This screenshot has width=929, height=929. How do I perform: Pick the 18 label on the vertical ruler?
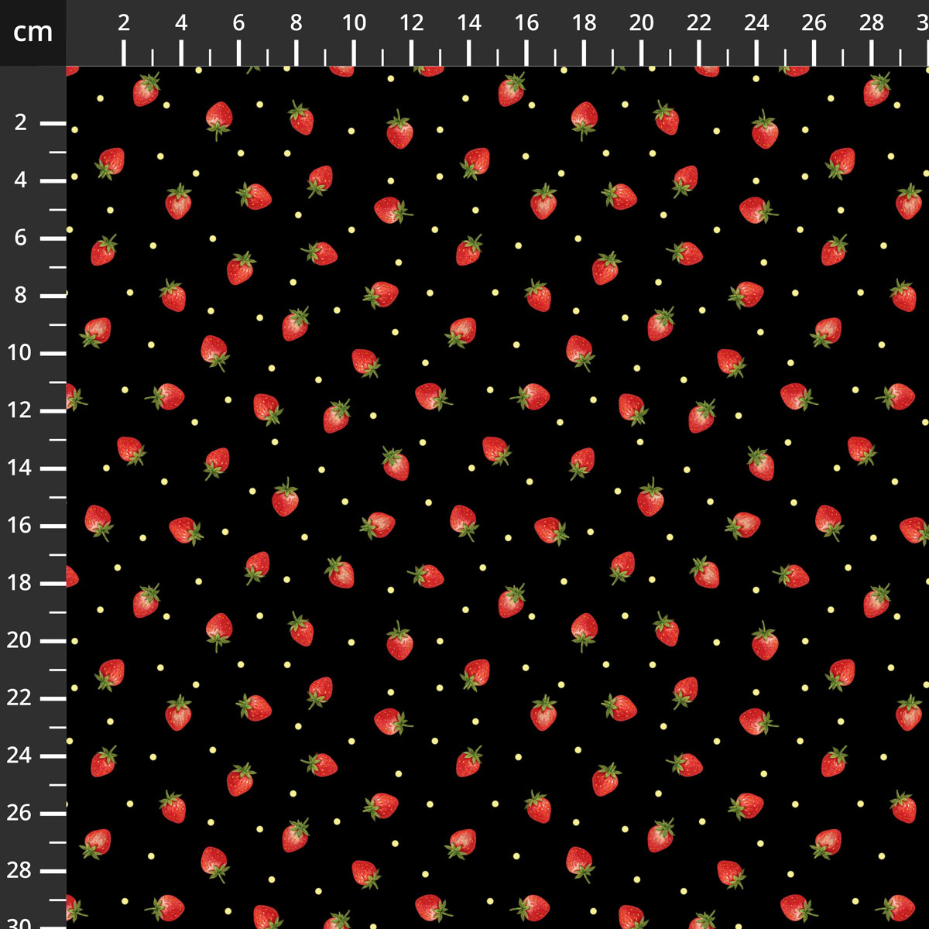coord(19,583)
